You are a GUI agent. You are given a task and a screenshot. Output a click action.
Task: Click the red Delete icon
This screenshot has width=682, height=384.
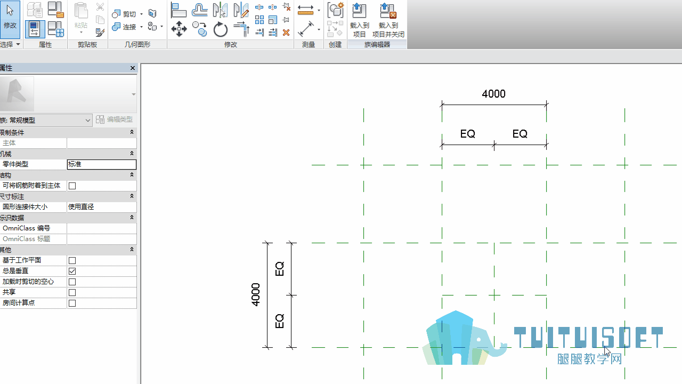click(x=286, y=33)
